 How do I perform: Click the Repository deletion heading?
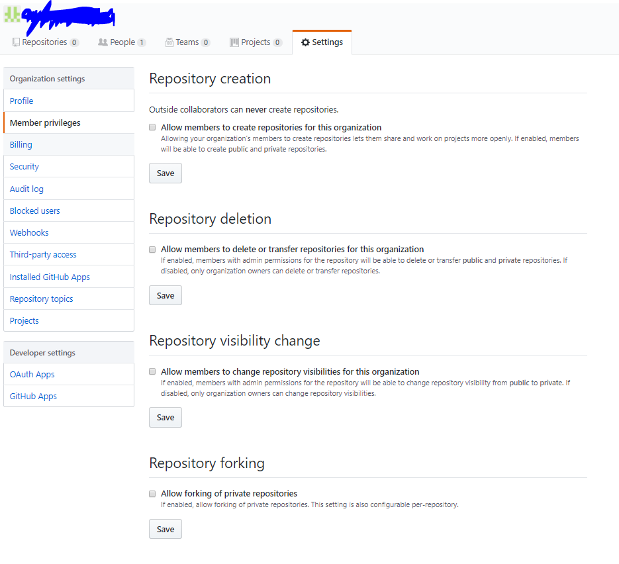point(211,219)
